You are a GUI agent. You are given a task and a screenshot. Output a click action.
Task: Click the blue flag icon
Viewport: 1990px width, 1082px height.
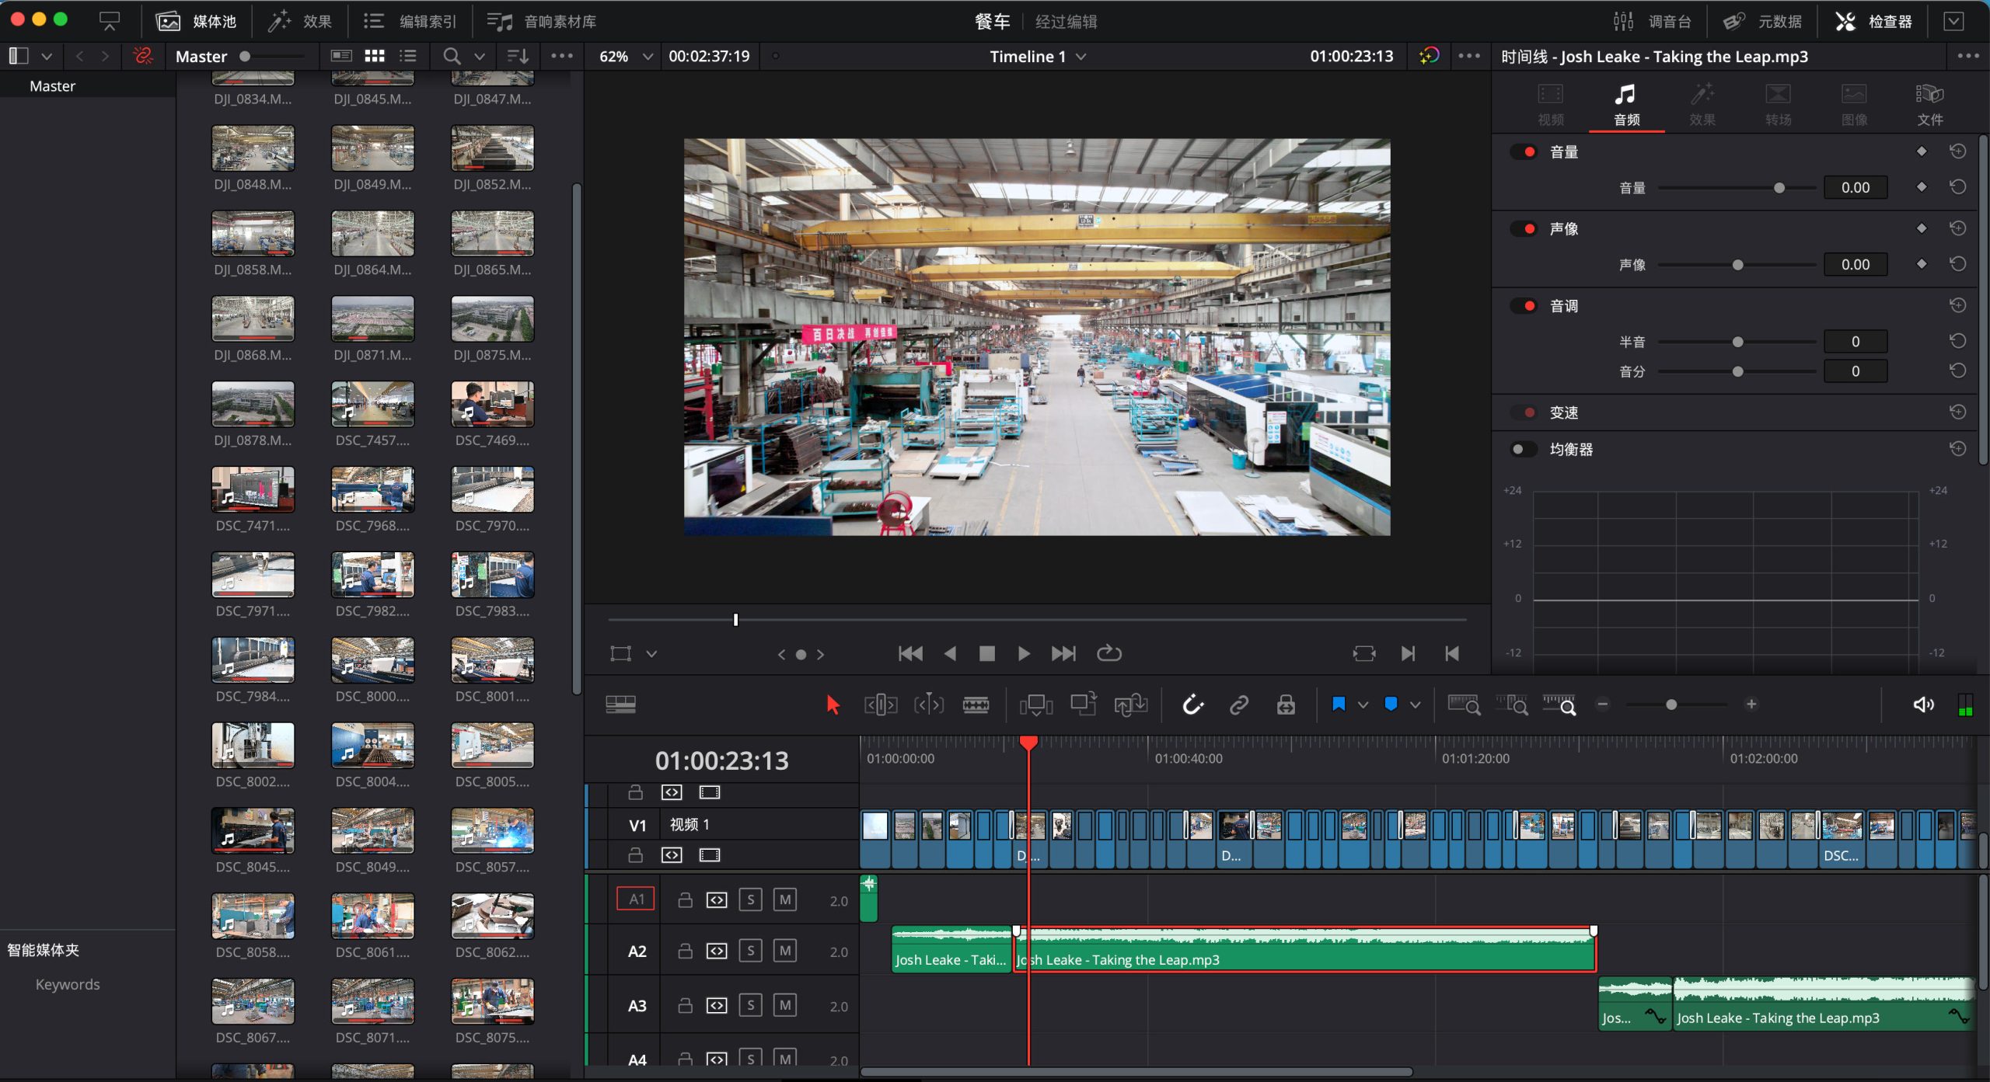click(x=1339, y=705)
